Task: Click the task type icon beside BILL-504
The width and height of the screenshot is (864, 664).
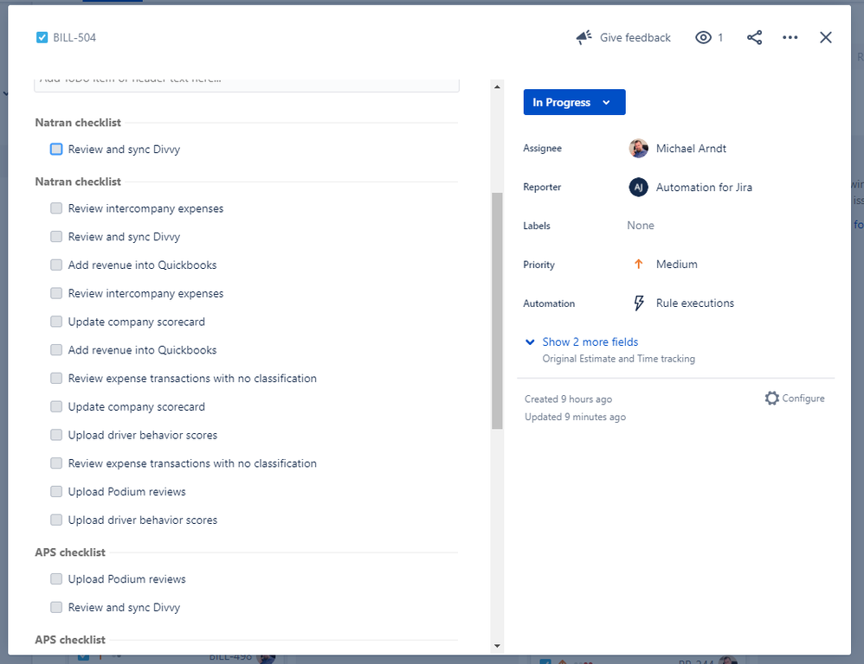Action: point(42,37)
